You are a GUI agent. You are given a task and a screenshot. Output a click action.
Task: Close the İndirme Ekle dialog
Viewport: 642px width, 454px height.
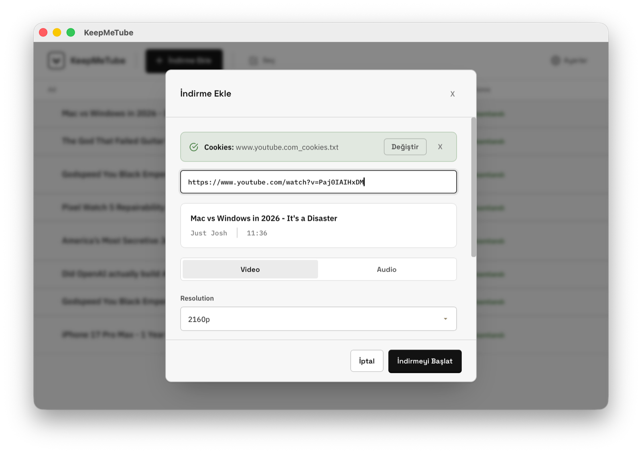pos(452,94)
